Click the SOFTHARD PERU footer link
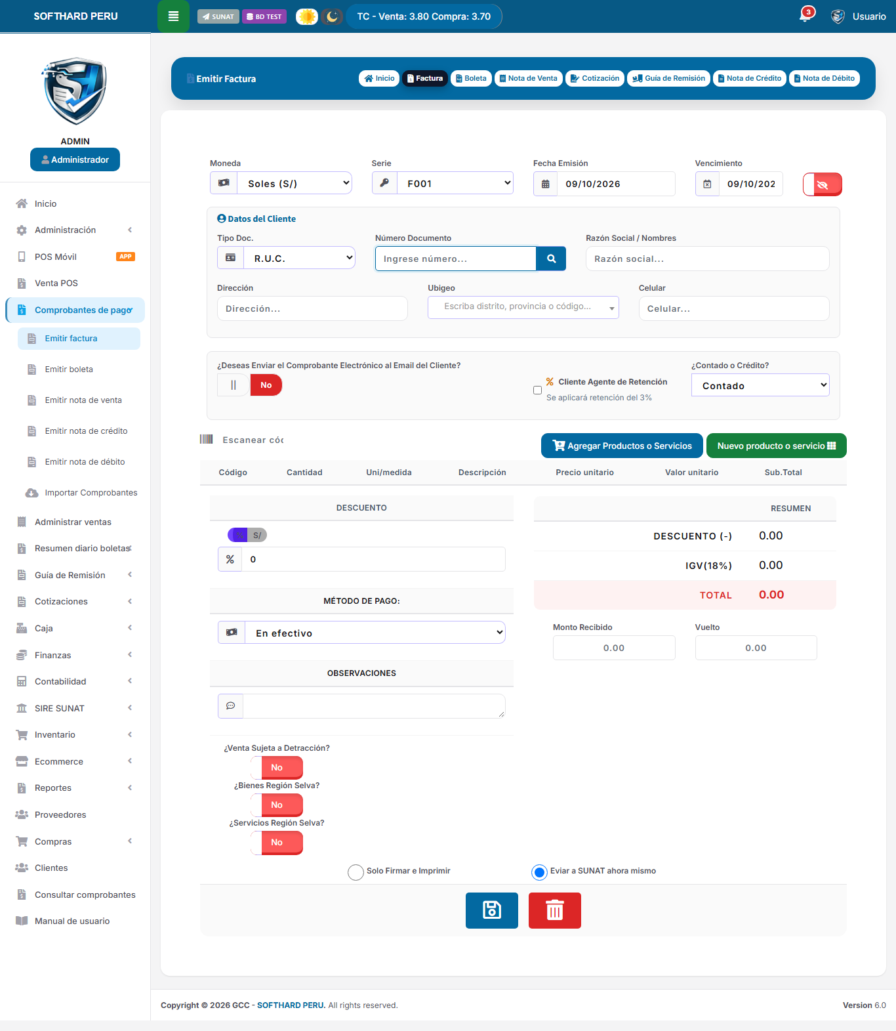This screenshot has height=1031, width=896. pos(291,1005)
